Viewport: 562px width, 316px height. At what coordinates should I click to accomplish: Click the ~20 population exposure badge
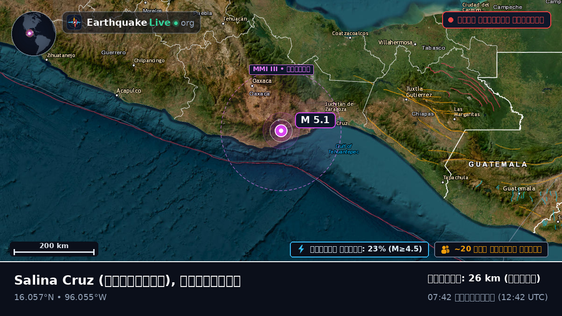(491, 249)
